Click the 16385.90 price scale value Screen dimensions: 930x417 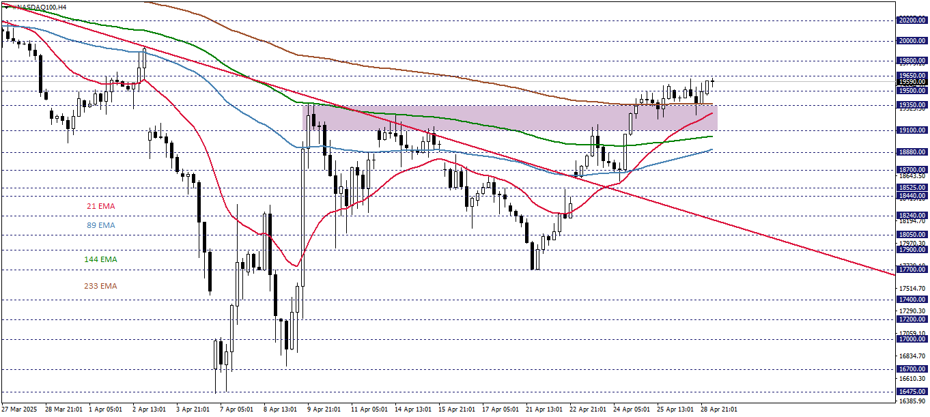click(913, 401)
